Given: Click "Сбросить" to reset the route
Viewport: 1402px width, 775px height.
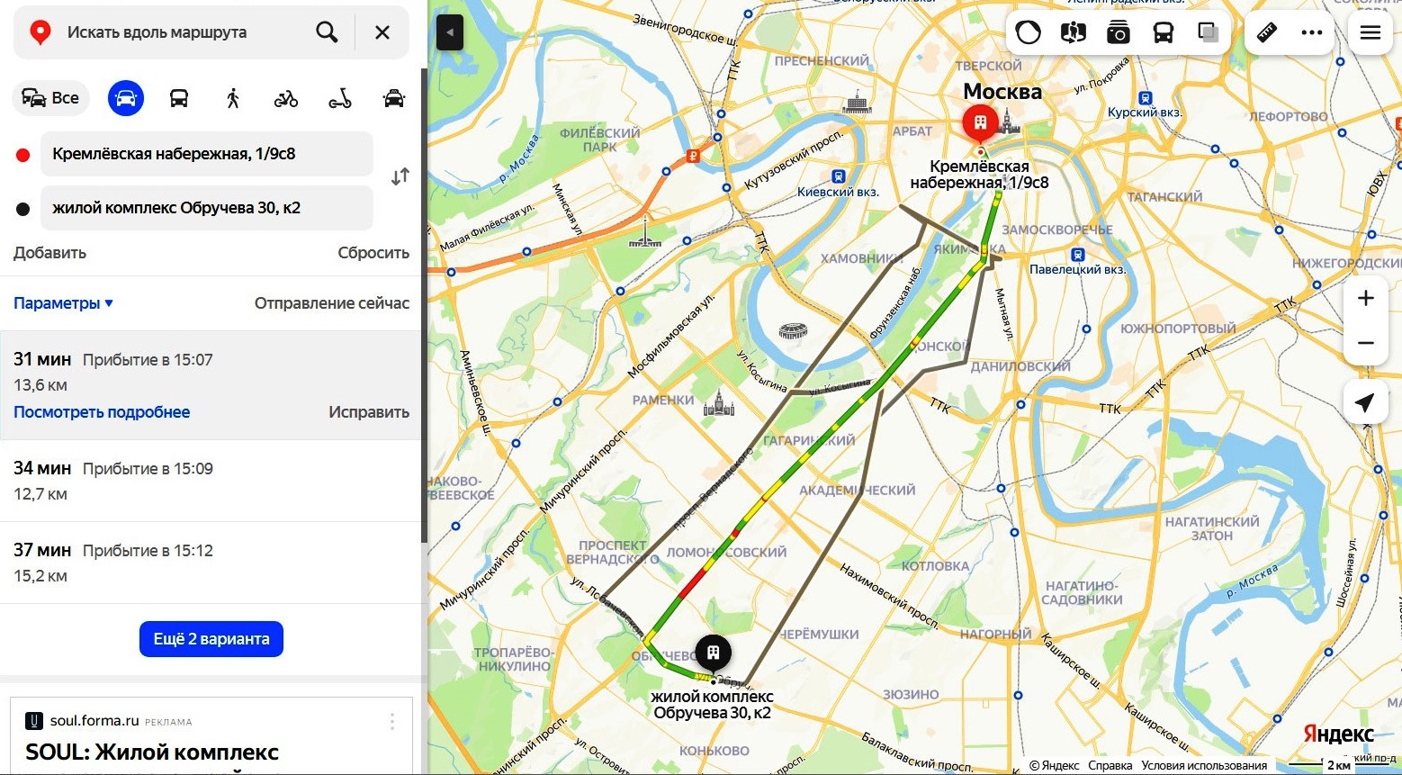Looking at the screenshot, I should [x=373, y=253].
